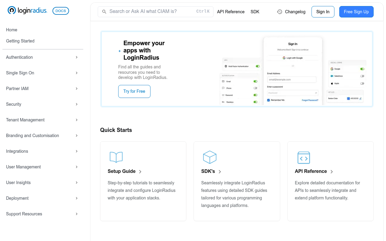Open the Changelog link

[x=295, y=12]
